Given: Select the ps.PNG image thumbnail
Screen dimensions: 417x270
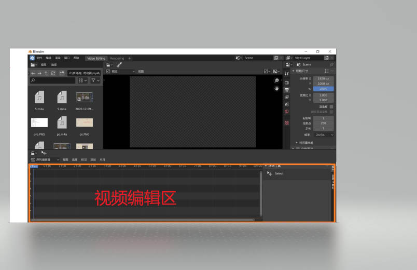Looking at the screenshot, I should click(x=85, y=126).
